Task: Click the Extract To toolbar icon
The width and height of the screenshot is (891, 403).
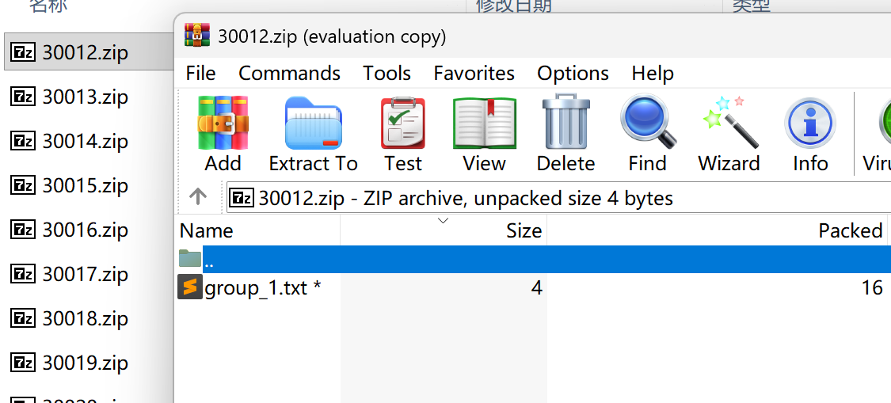Action: click(313, 123)
